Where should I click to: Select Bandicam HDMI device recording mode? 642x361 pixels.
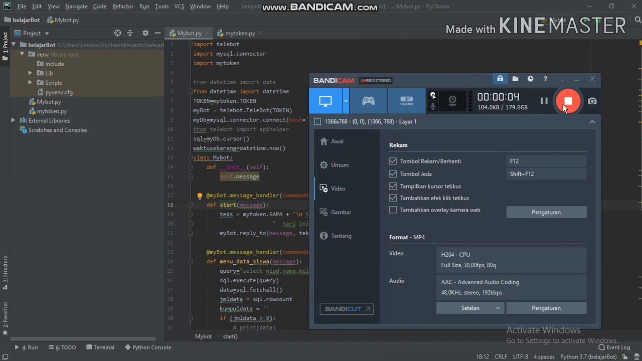406,101
